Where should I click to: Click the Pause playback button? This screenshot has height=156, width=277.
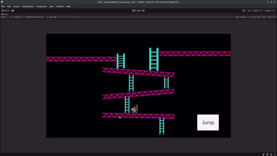tap(138, 10)
